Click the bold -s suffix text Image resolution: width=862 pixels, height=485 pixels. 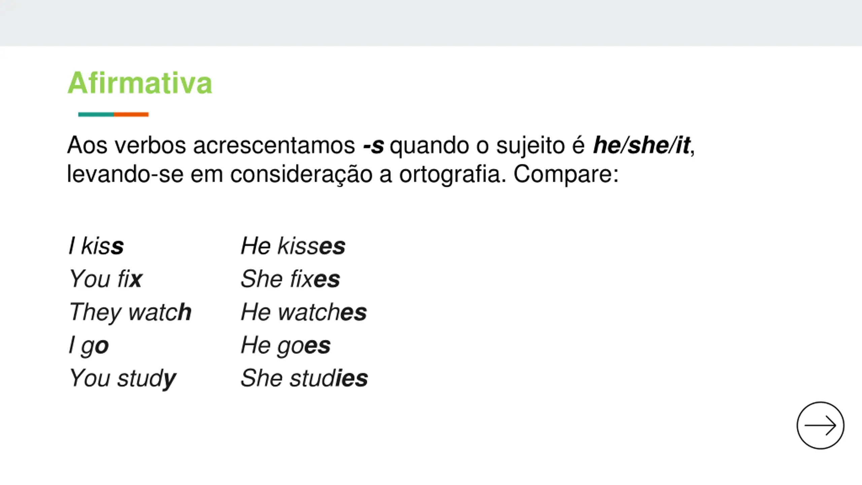coord(373,146)
